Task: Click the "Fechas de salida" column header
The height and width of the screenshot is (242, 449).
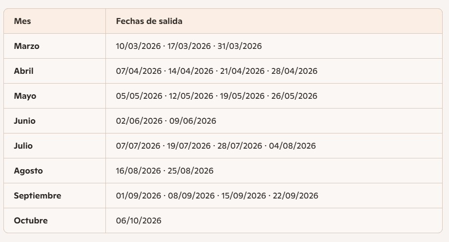Action: coord(149,21)
